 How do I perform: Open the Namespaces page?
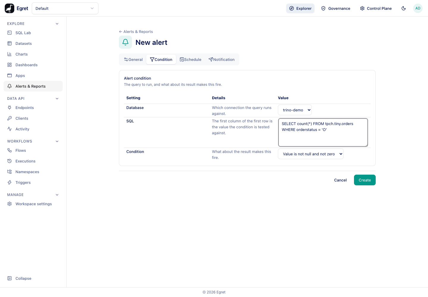pos(33,172)
